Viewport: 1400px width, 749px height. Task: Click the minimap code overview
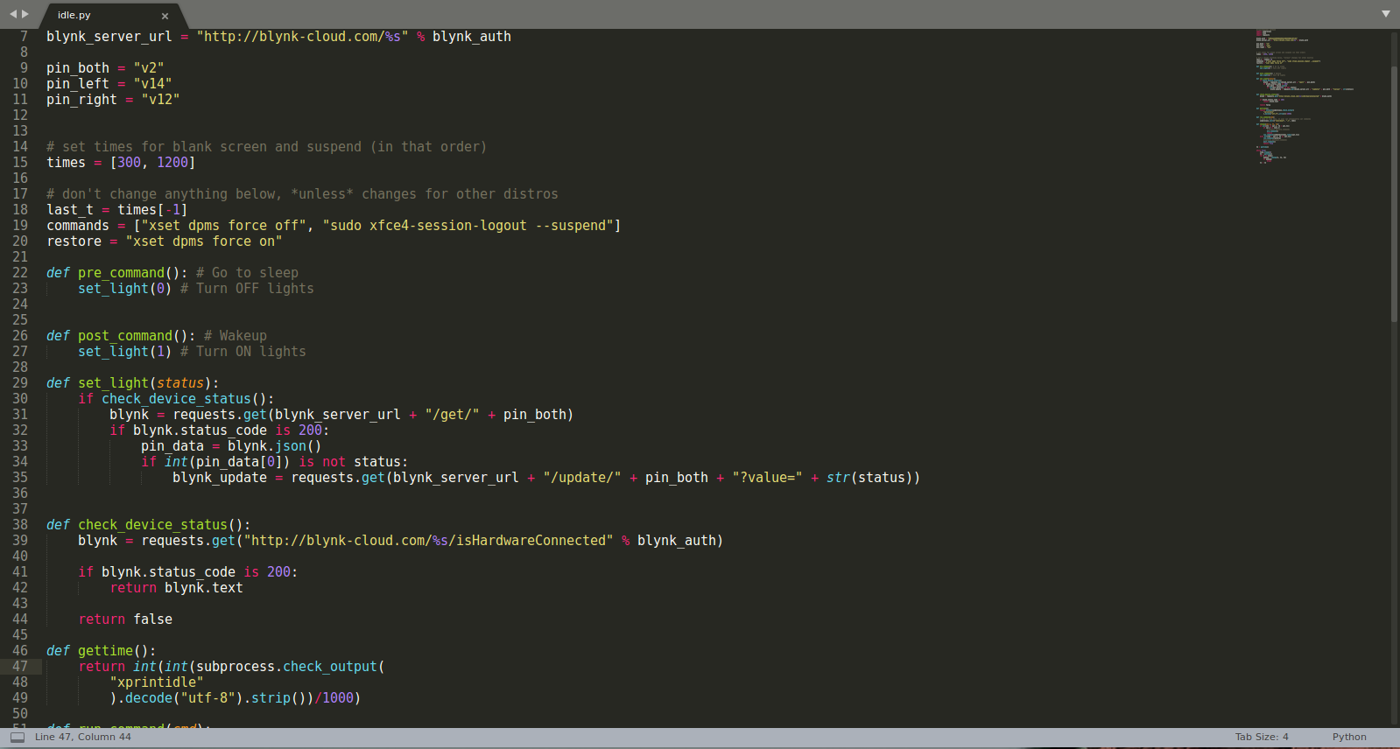point(1305,96)
